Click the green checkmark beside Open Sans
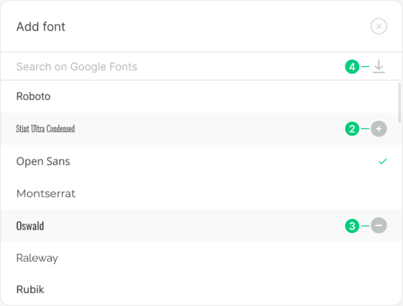Viewport: 403px width, 306px height. (x=382, y=161)
